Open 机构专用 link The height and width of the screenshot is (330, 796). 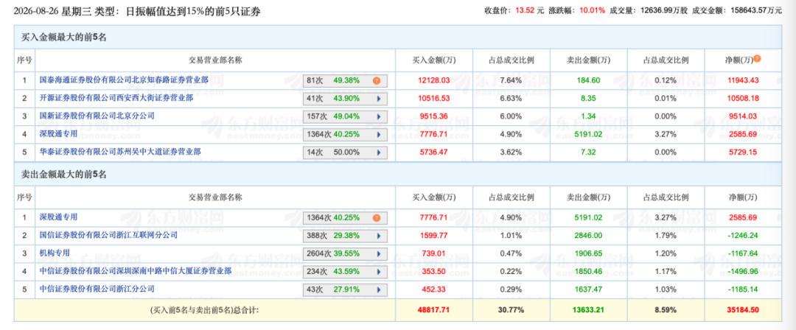55,253
